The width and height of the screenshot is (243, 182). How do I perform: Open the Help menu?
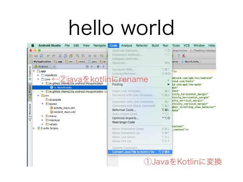point(212,46)
